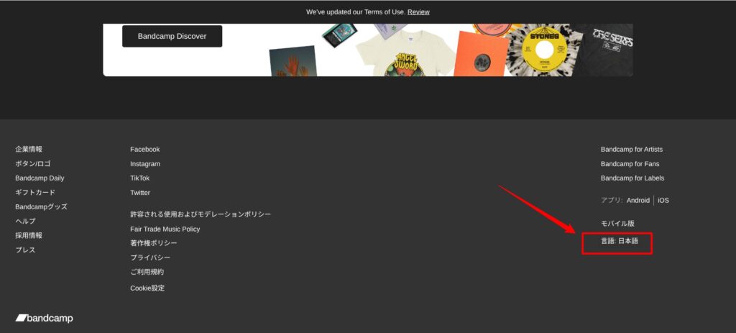
Task: Open the 著作権ポリシー link
Action: [x=154, y=243]
